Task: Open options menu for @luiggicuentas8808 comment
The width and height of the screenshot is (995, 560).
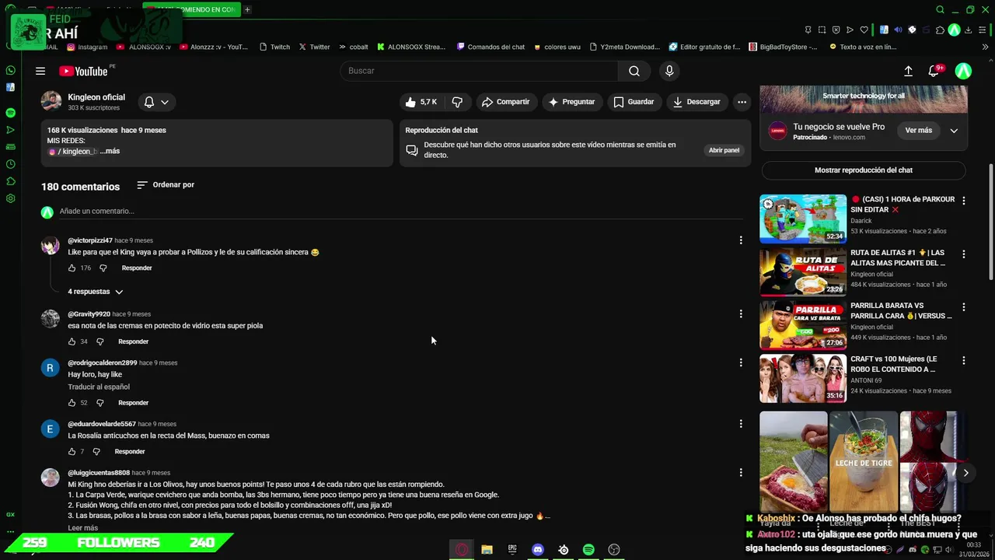Action: [x=740, y=472]
